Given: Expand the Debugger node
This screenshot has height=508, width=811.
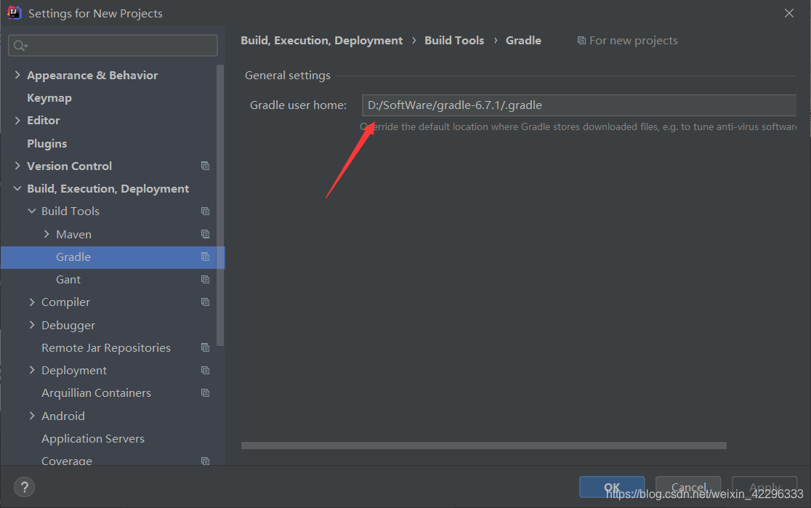Looking at the screenshot, I should 32,325.
